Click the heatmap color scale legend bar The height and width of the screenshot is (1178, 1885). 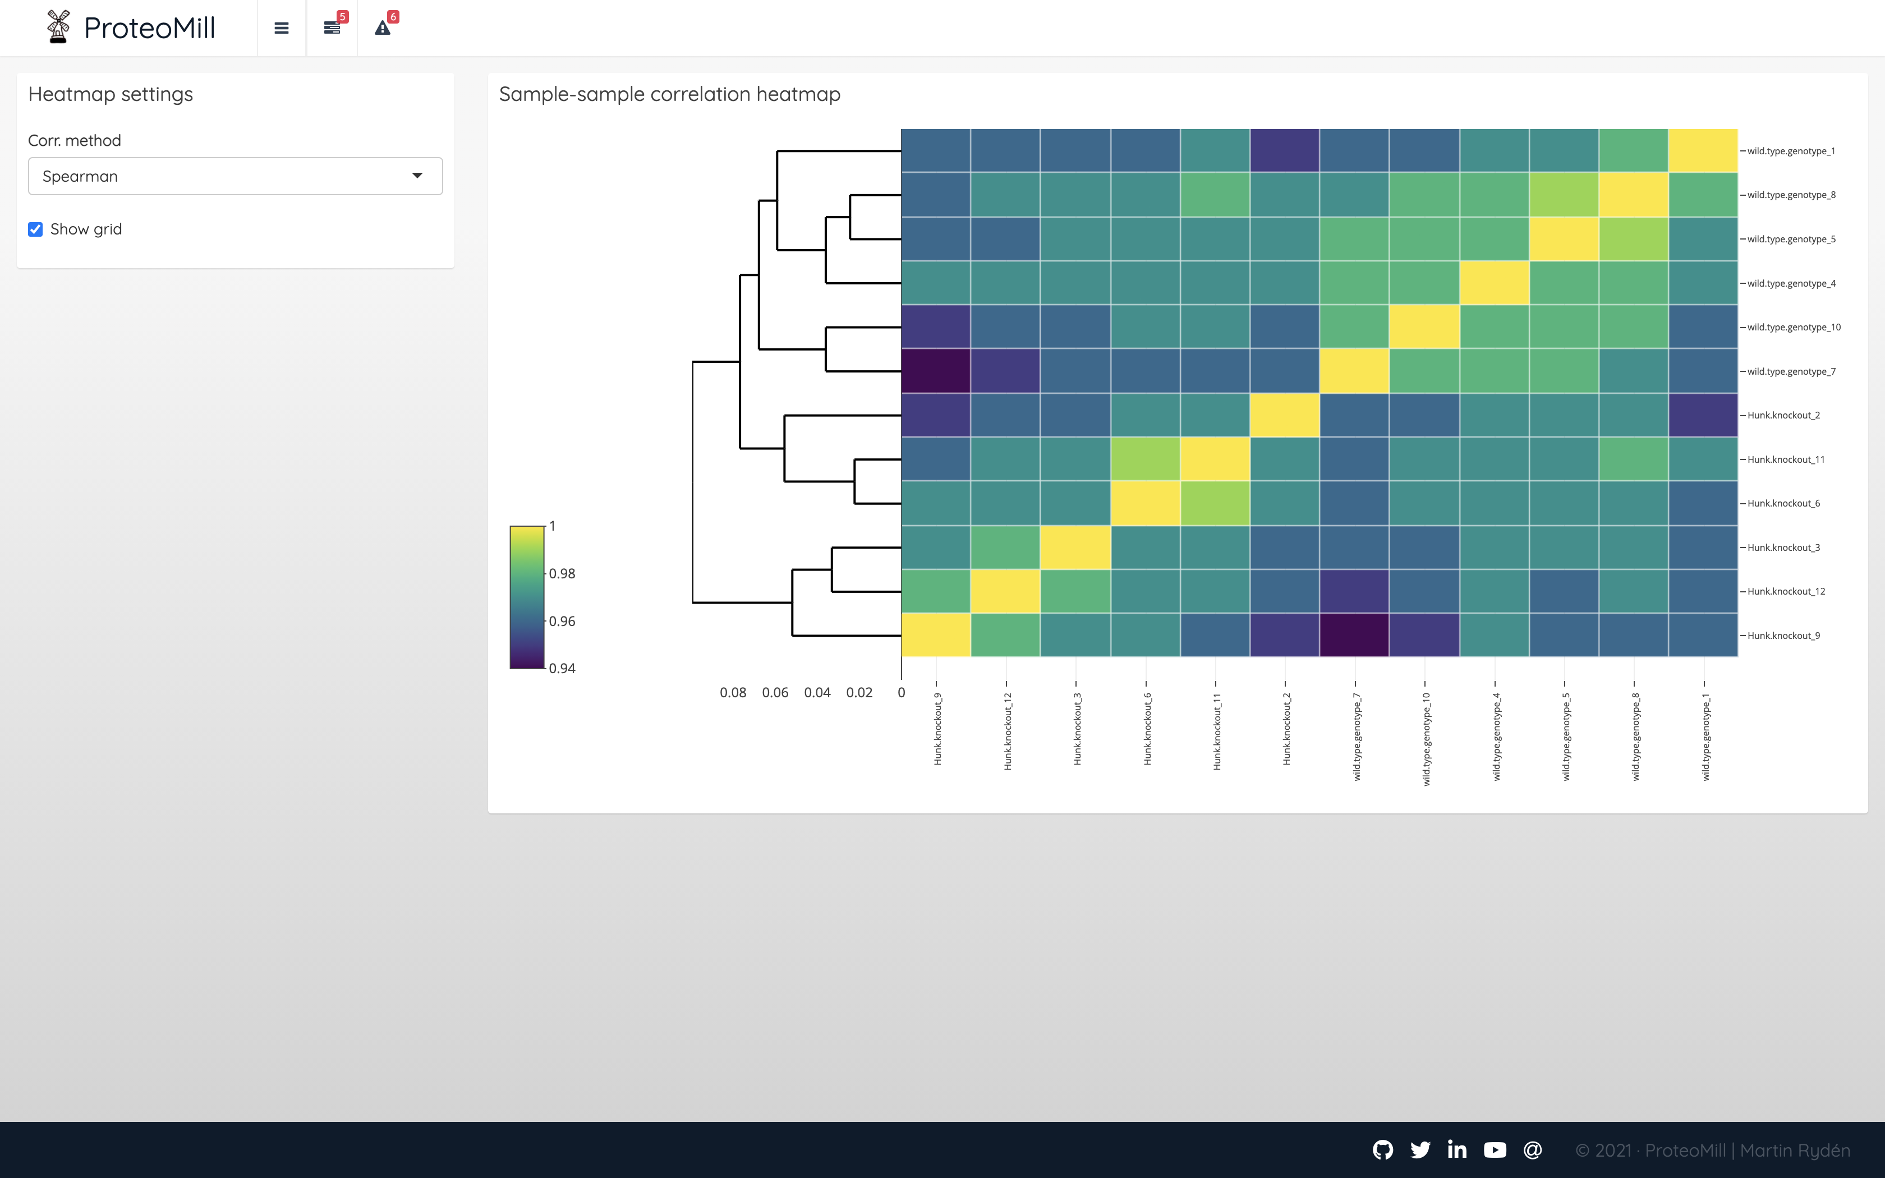(527, 597)
